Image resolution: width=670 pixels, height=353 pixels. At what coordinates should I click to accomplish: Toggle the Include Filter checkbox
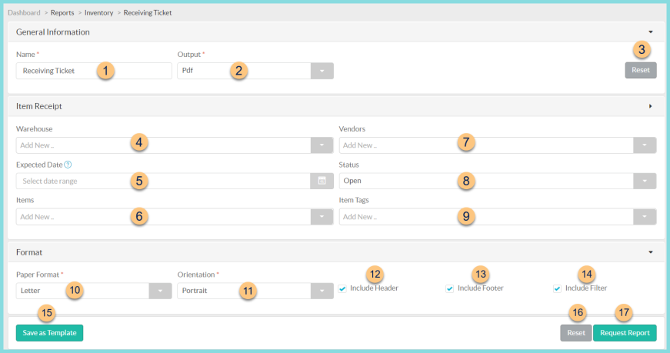(x=557, y=289)
